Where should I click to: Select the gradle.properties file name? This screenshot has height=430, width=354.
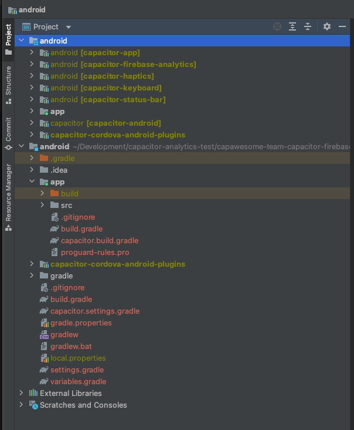81,322
